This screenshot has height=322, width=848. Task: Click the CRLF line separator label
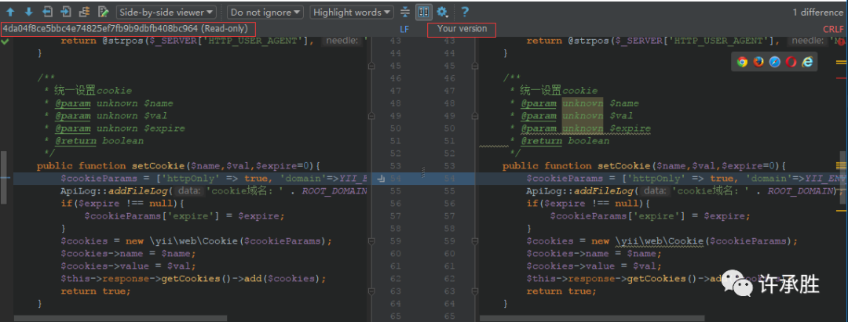pyautogui.click(x=833, y=29)
